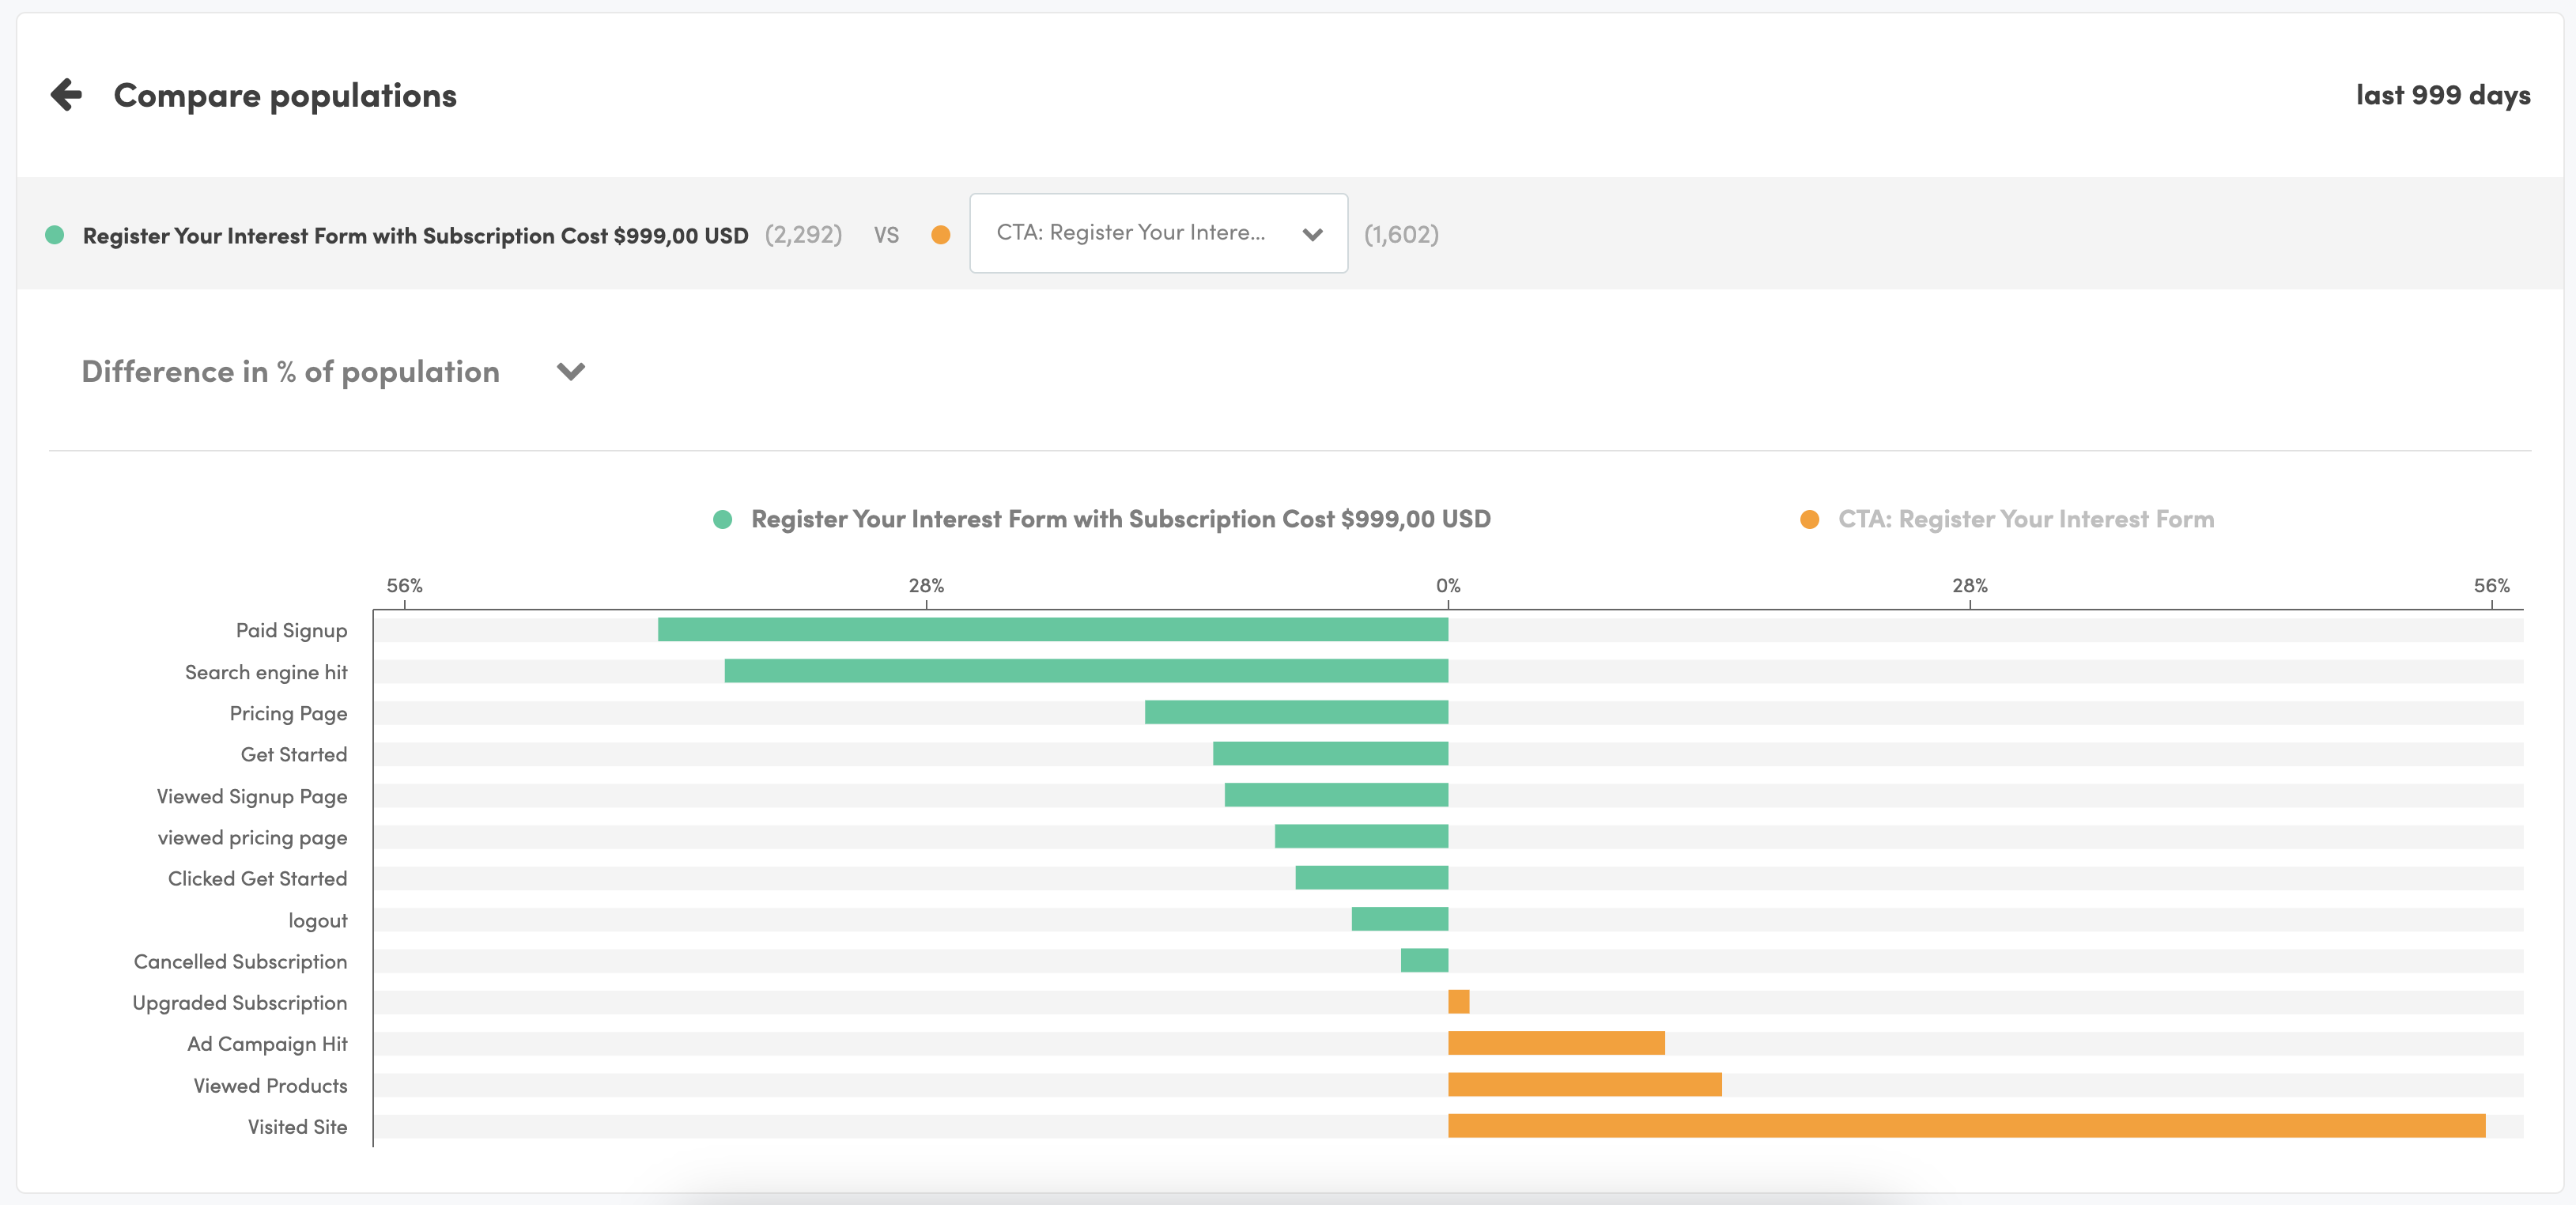The width and height of the screenshot is (2576, 1205).
Task: Click the Viewed Products orange bar
Action: tap(1584, 1085)
